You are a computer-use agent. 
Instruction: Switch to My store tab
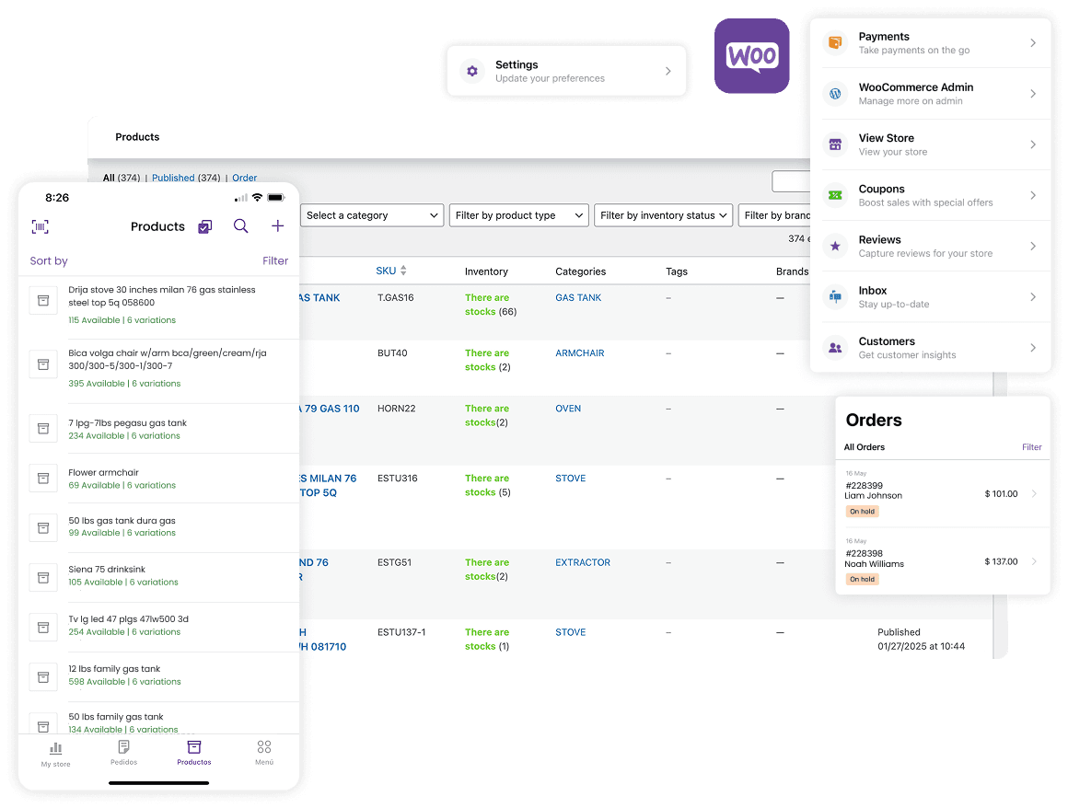coord(56,755)
